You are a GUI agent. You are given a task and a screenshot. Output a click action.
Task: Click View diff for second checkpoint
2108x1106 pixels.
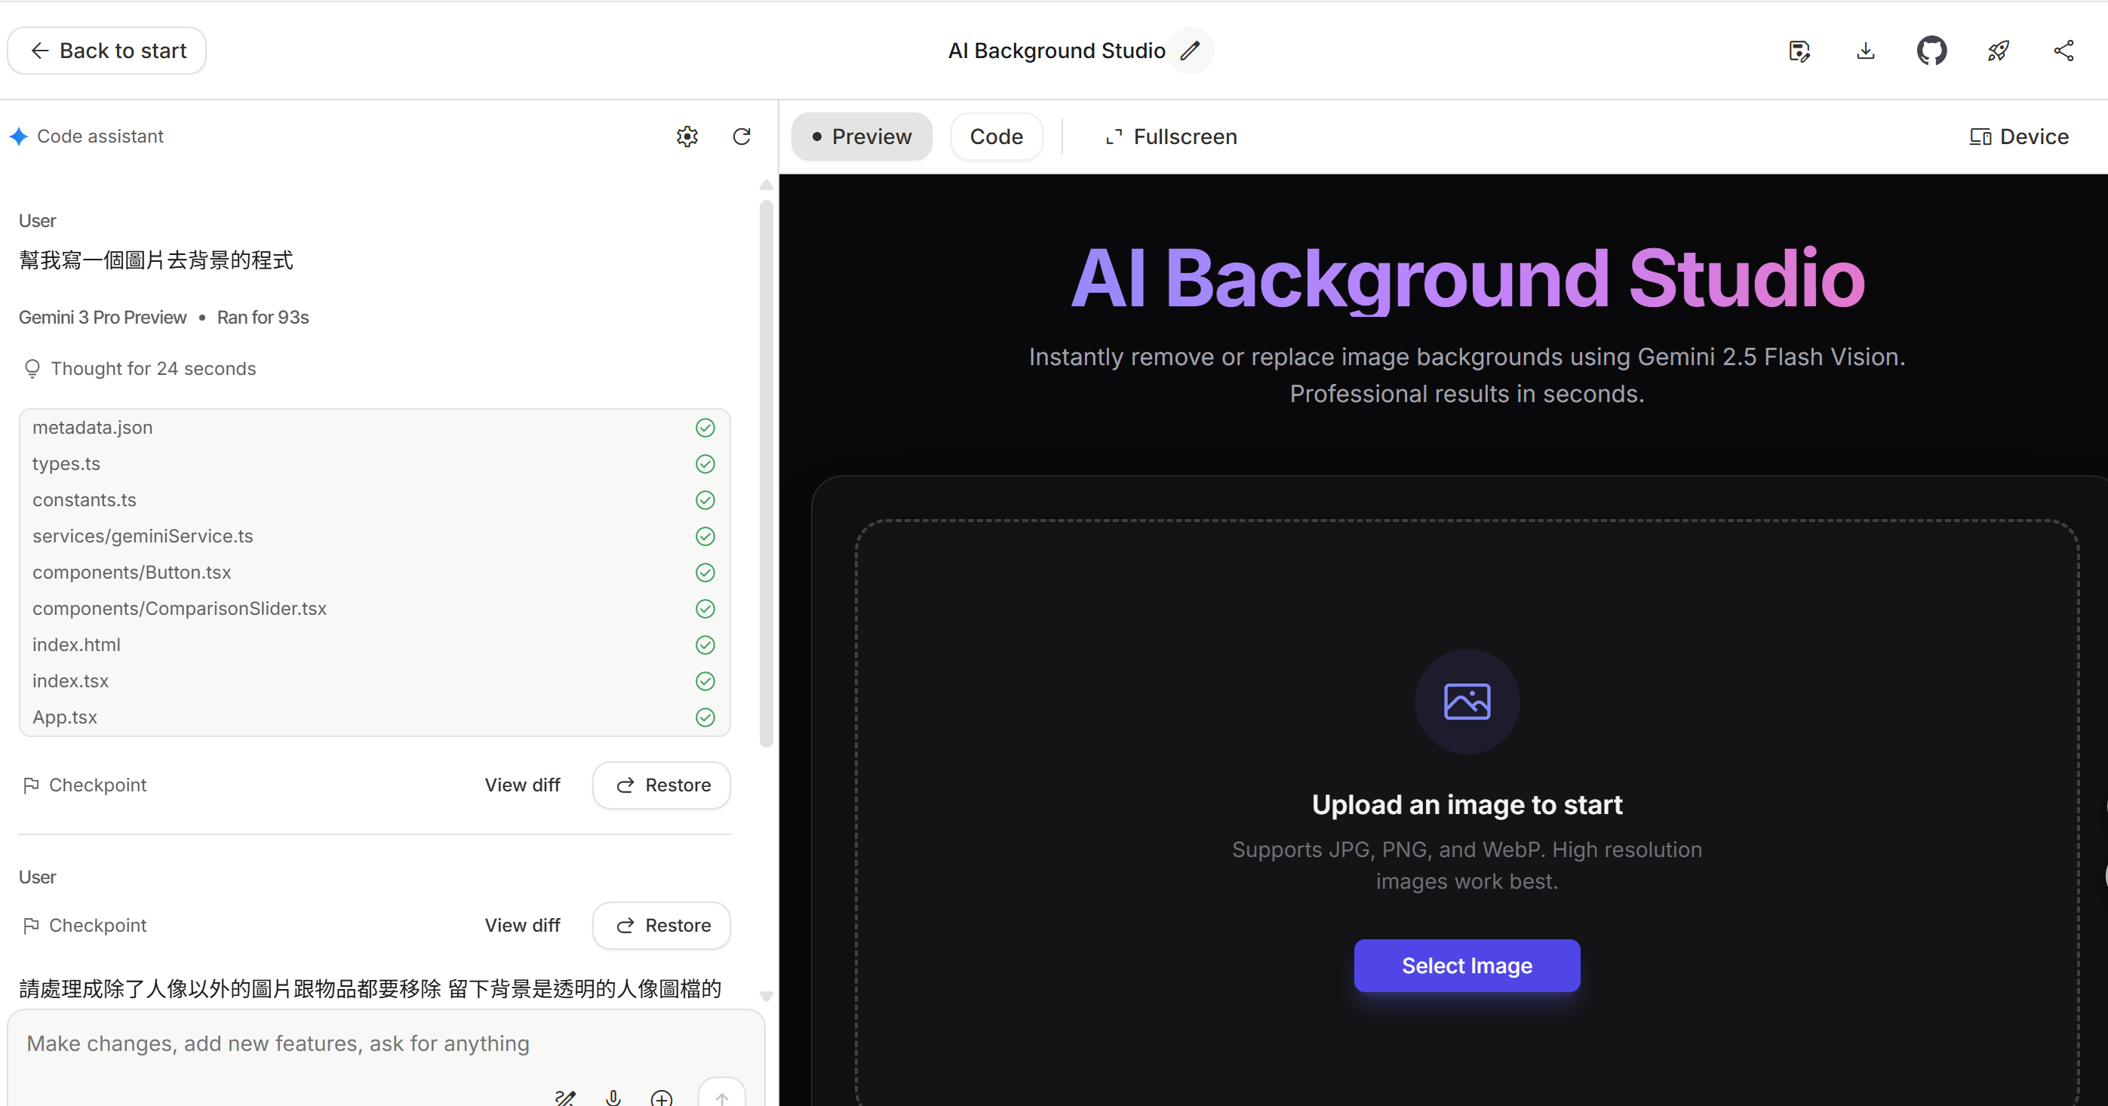522,925
